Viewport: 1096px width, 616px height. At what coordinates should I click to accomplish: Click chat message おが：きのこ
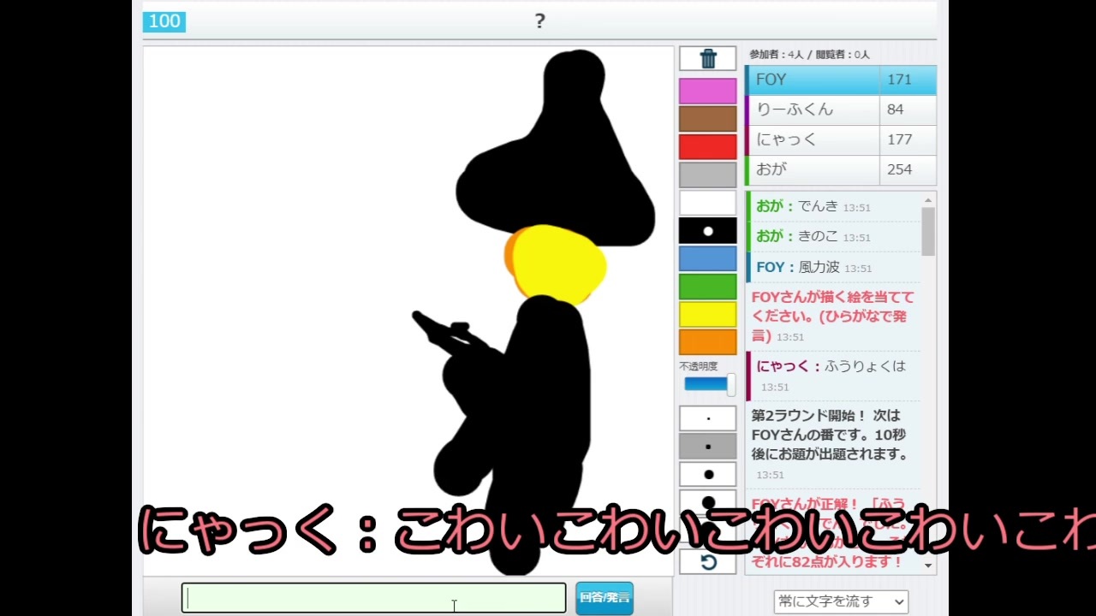tap(834, 236)
